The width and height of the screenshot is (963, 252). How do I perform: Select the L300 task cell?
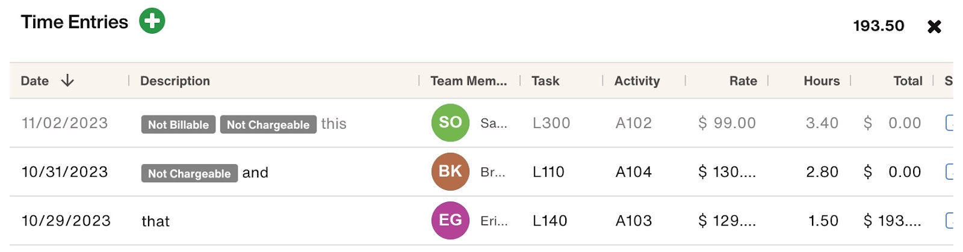551,123
